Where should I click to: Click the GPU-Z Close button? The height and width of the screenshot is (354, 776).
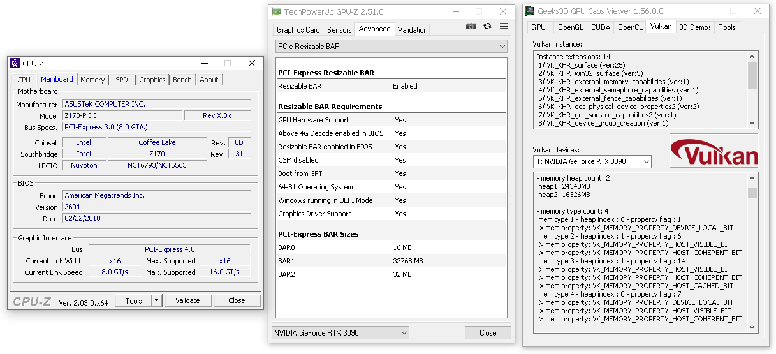(488, 332)
